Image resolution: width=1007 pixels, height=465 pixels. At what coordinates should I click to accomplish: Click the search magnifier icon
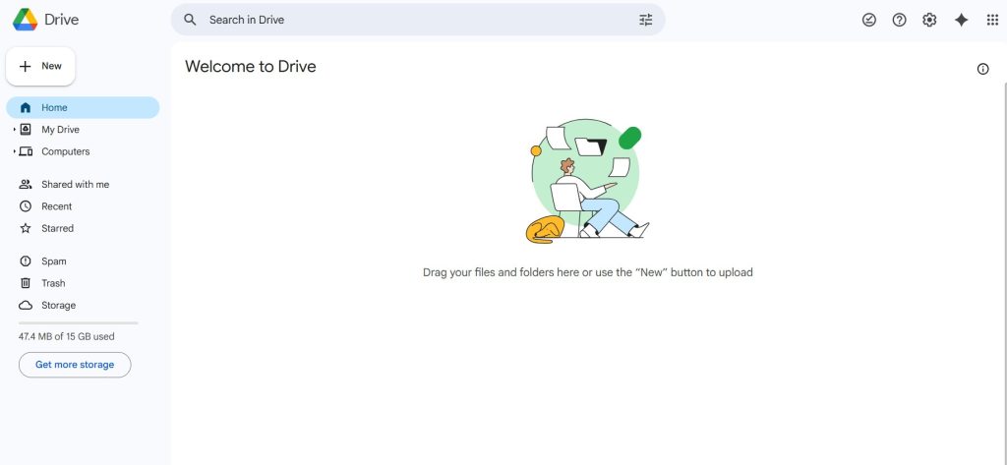190,20
